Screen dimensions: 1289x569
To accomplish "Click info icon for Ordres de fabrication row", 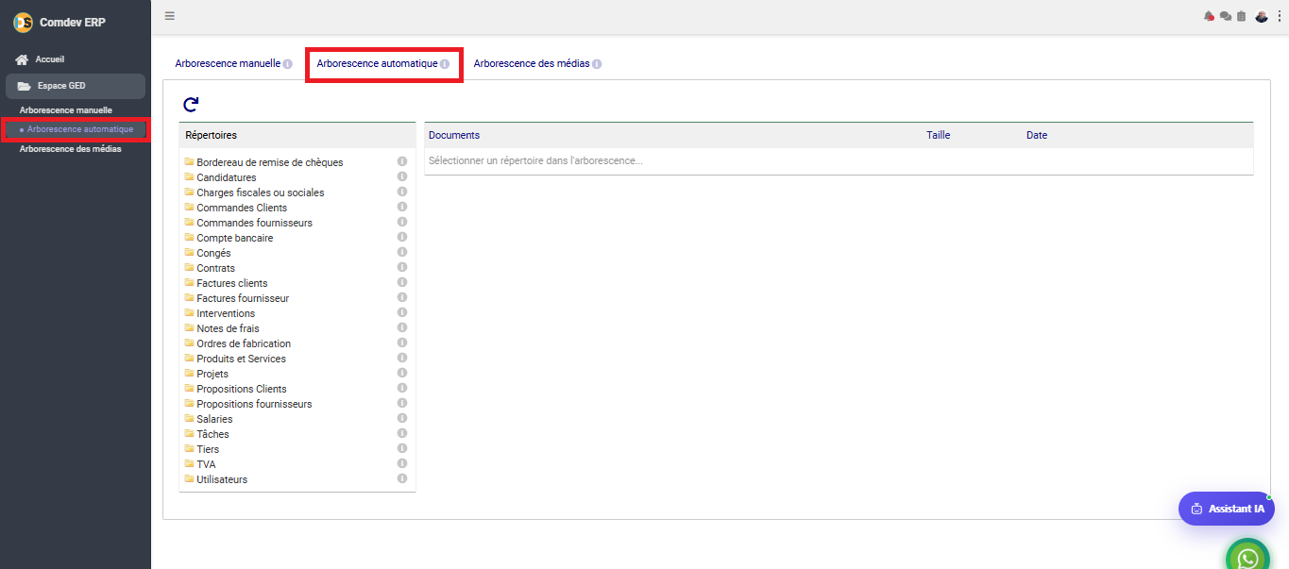I will 402,343.
